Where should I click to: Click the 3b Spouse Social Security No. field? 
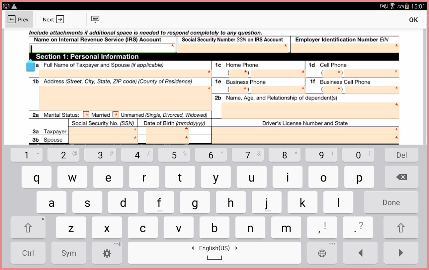[103, 139]
